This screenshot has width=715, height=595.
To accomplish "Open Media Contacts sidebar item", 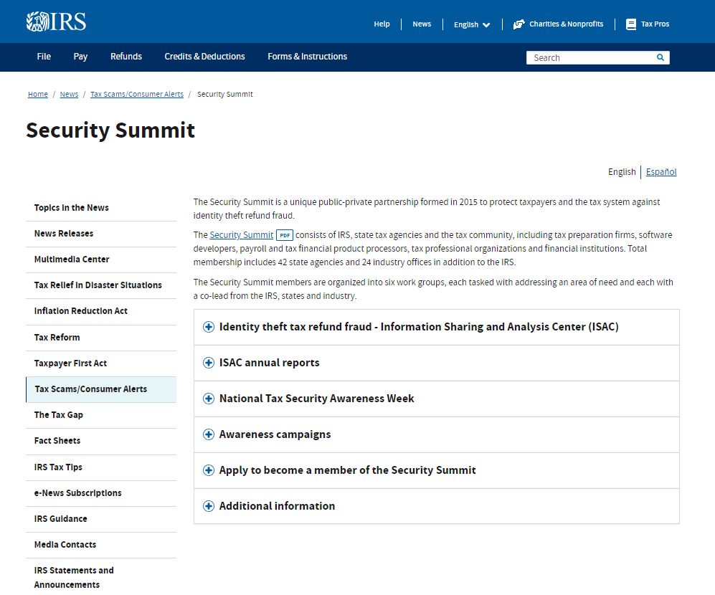I will [101, 545].
